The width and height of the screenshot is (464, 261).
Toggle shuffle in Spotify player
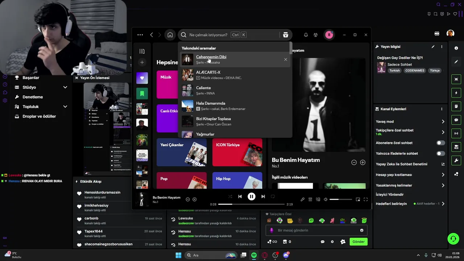pos(230,196)
